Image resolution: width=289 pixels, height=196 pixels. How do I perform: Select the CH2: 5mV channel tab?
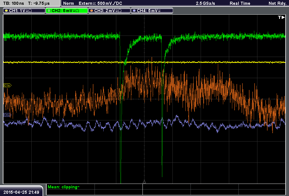point(67,11)
